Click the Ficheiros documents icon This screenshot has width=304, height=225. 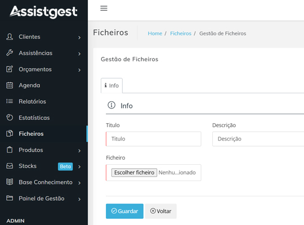tap(10, 133)
